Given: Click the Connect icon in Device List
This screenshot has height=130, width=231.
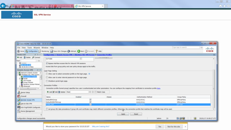Looking at the screenshot, I should coord(33,57).
